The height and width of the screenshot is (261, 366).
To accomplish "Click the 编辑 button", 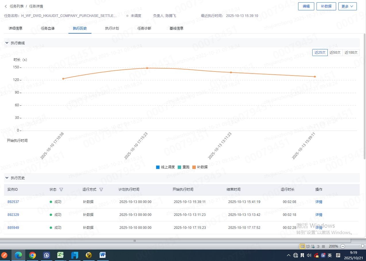I will pyautogui.click(x=306, y=6).
